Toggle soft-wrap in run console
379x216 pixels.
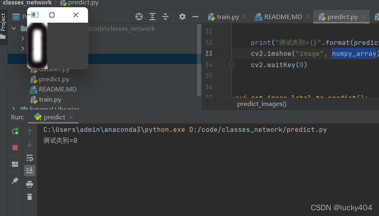click(30, 158)
